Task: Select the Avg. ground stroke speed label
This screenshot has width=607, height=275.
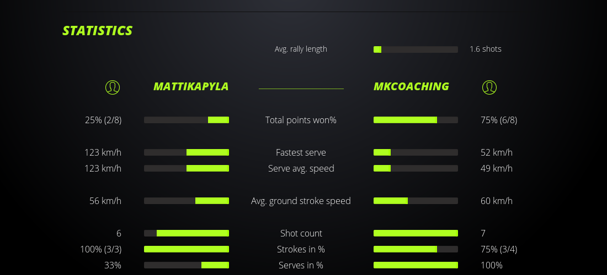Action: click(x=301, y=201)
